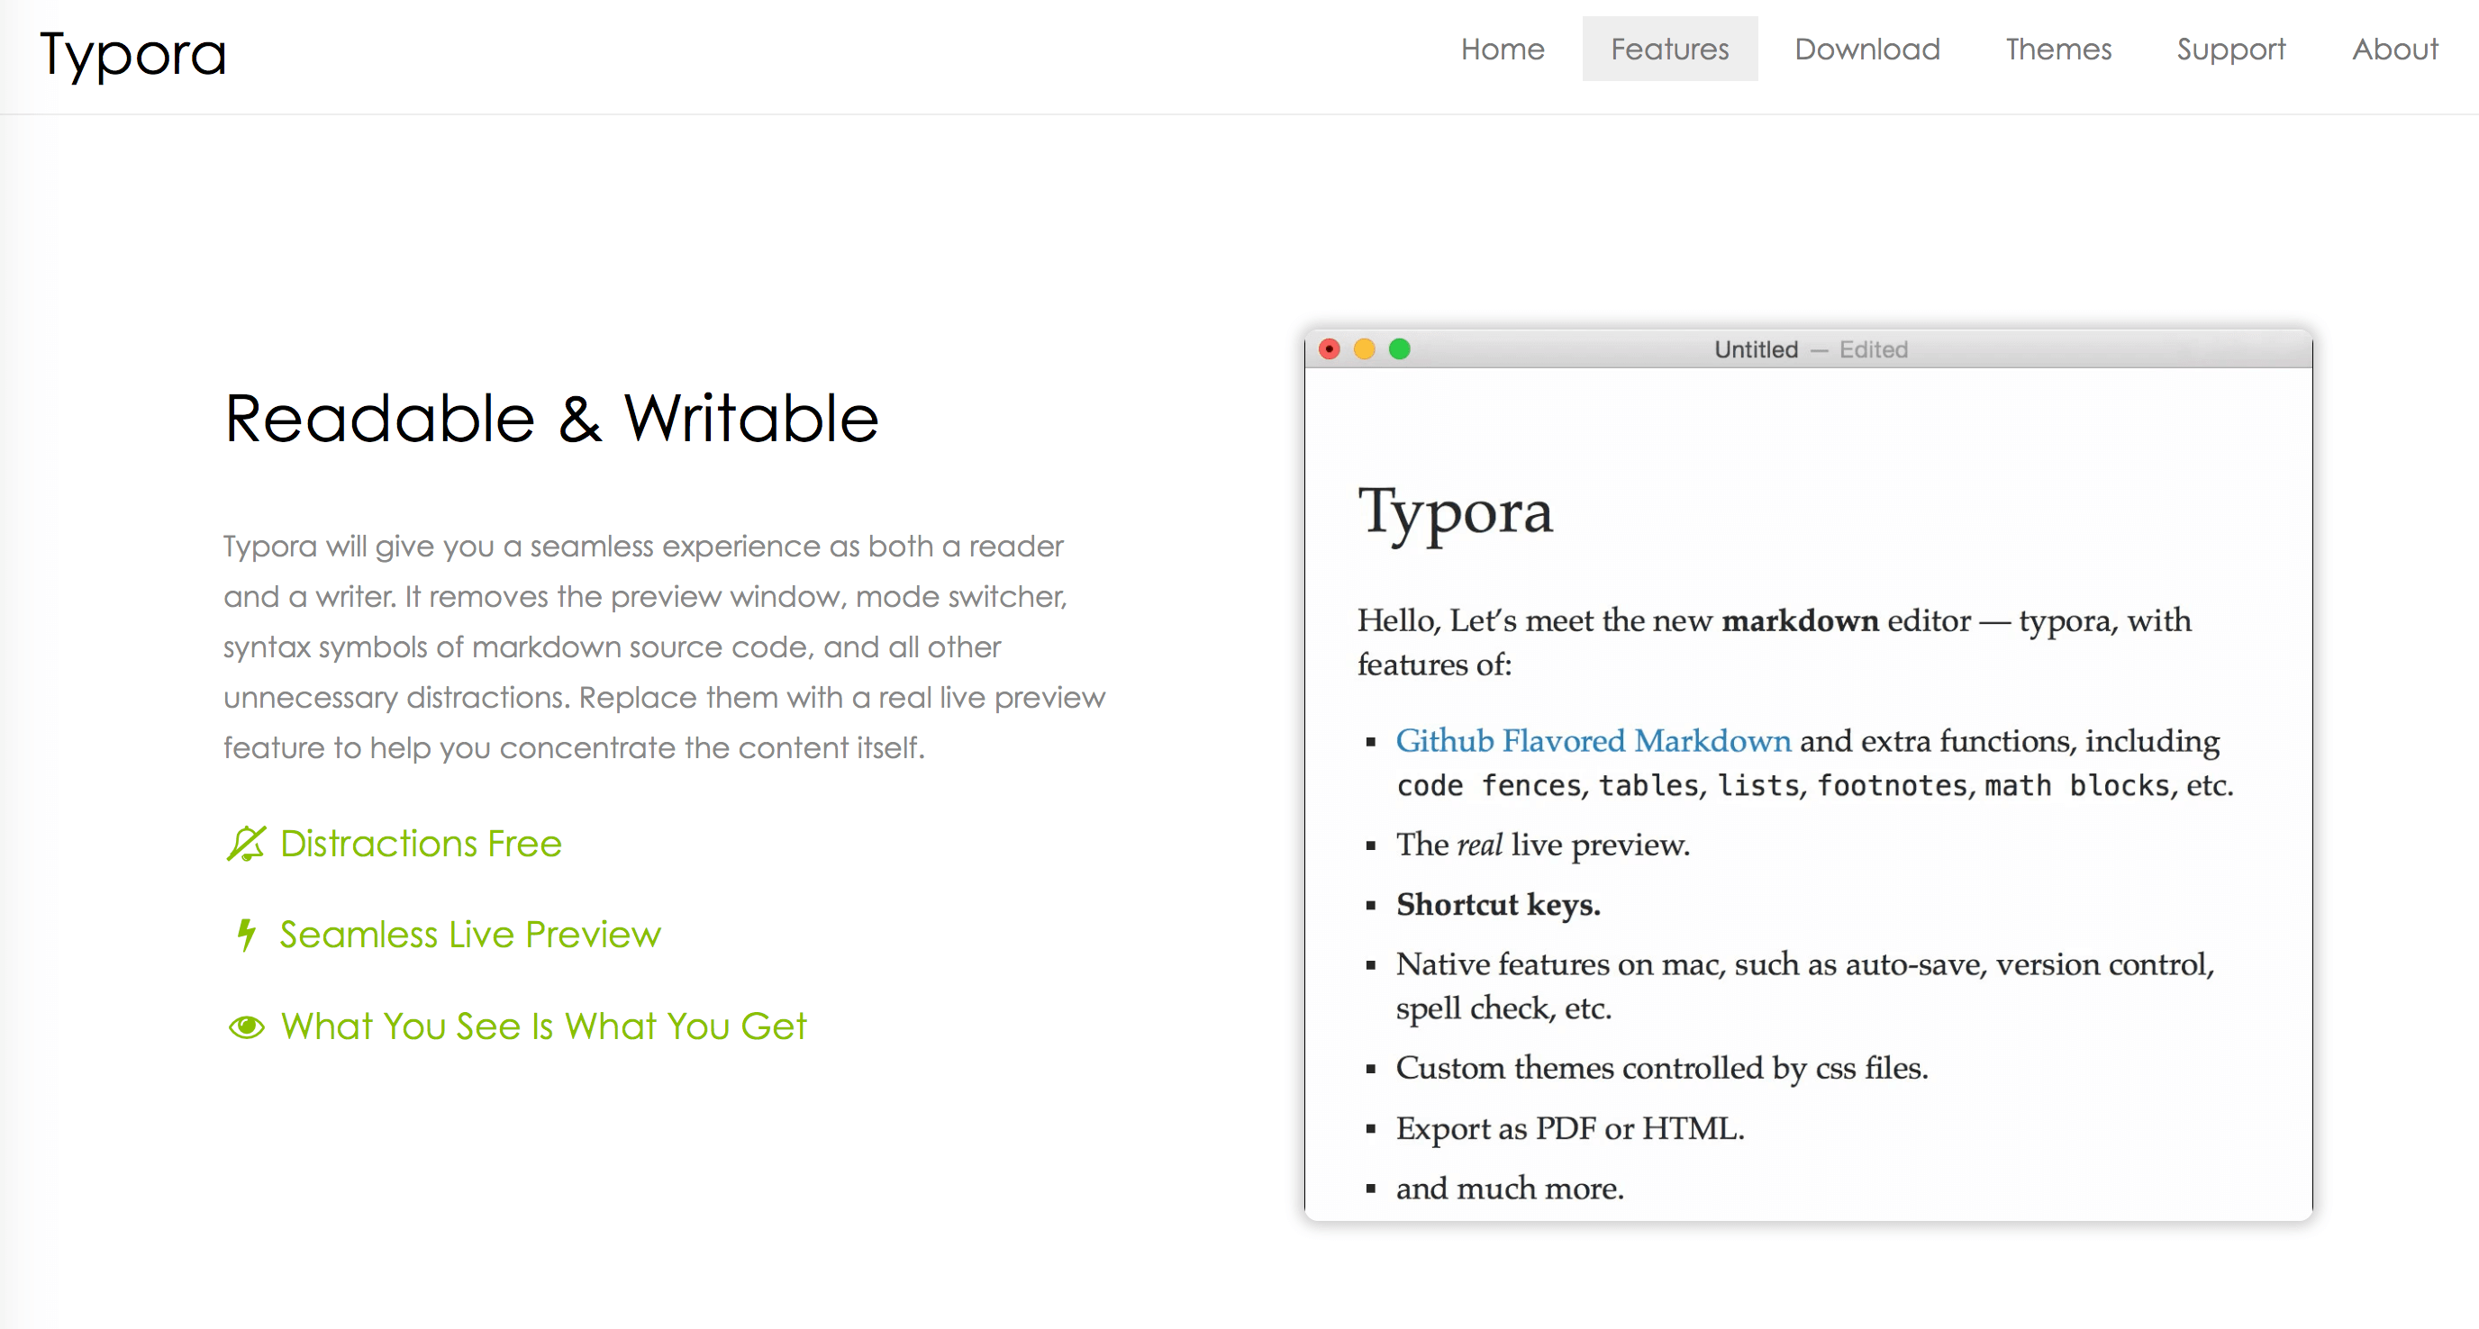
Task: Open the About page
Action: pos(2395,49)
